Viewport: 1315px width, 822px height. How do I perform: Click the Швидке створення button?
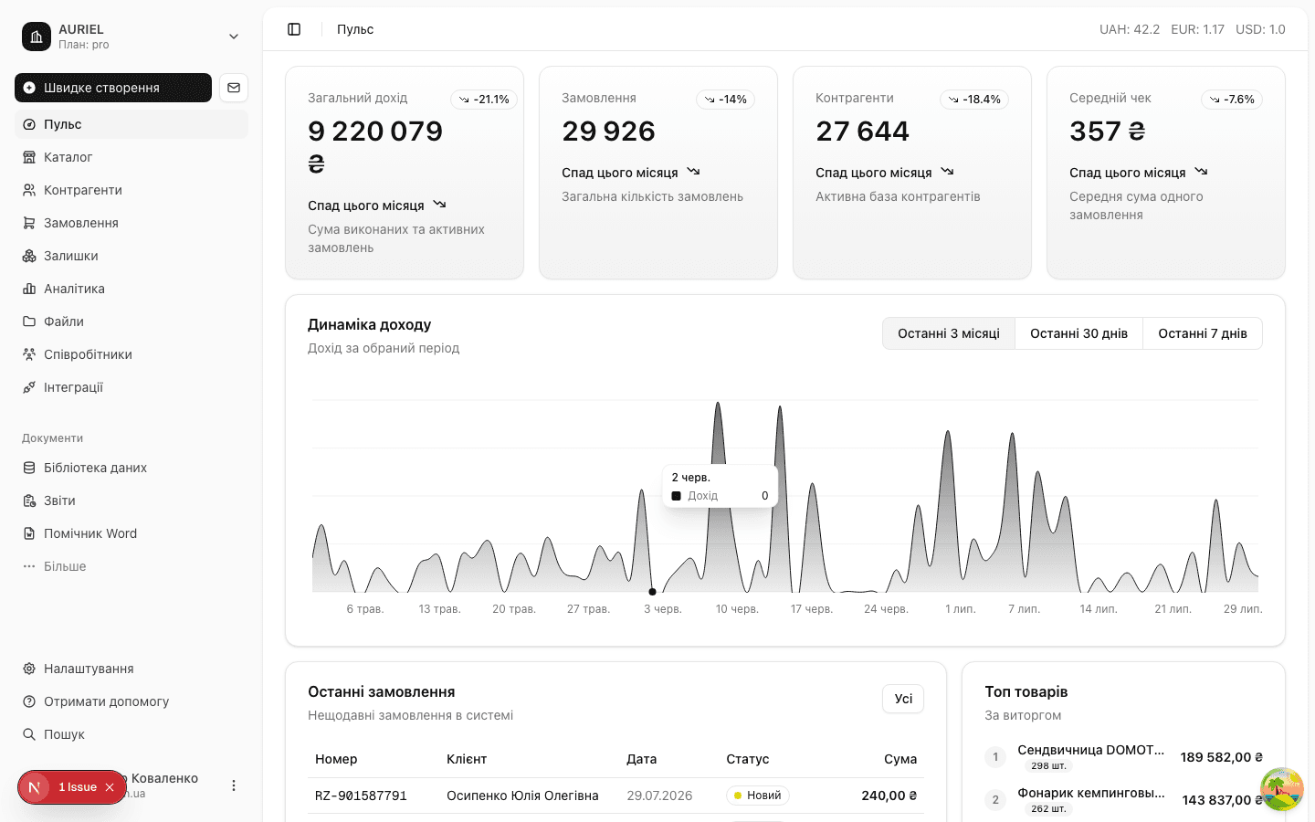tap(113, 88)
